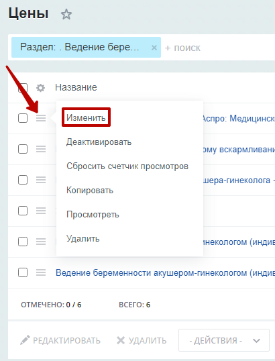Remove the Раздел filter tag
Viewport: 275px width, 361px height.
pos(154,48)
